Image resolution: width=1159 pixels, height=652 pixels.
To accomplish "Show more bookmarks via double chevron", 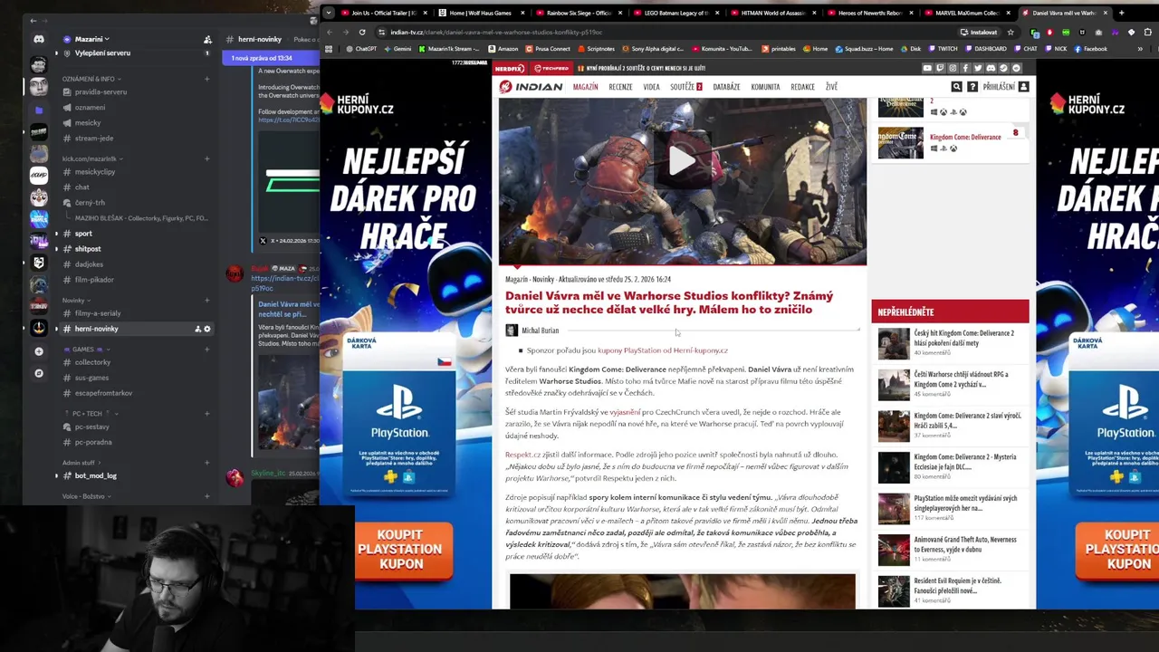I will (x=1140, y=49).
